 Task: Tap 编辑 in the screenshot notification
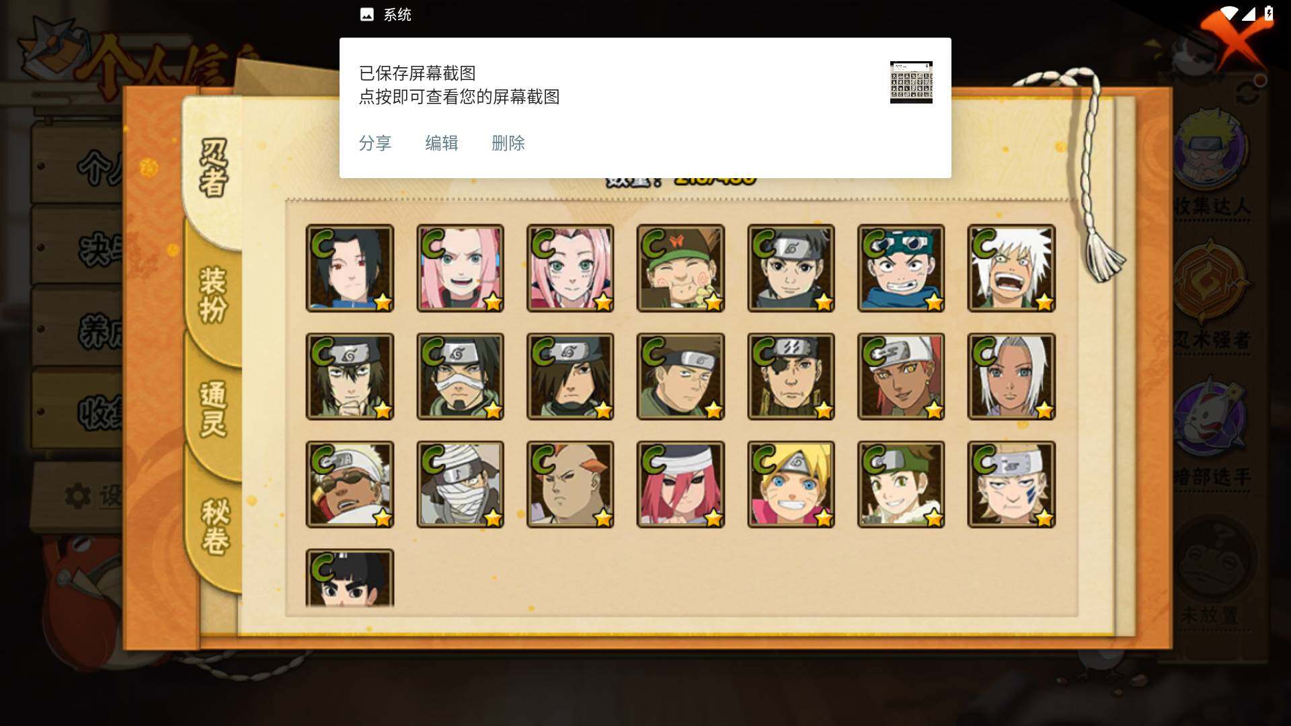coord(442,143)
